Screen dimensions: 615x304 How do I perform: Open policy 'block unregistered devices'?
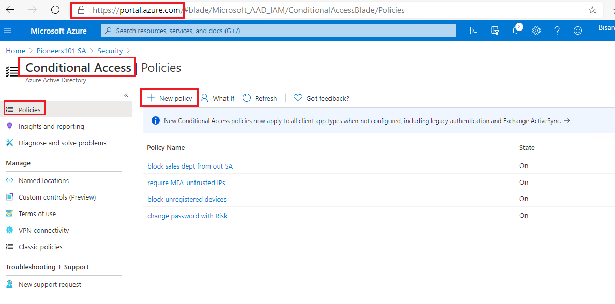pos(187,199)
